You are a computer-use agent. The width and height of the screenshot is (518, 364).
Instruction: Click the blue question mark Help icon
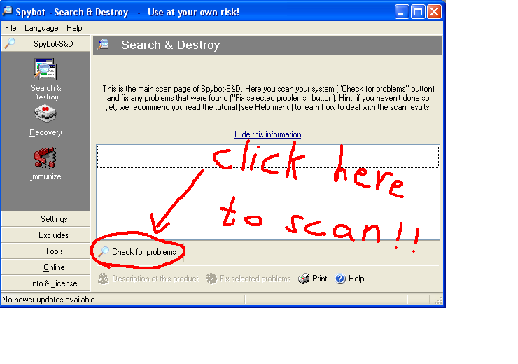pos(340,279)
